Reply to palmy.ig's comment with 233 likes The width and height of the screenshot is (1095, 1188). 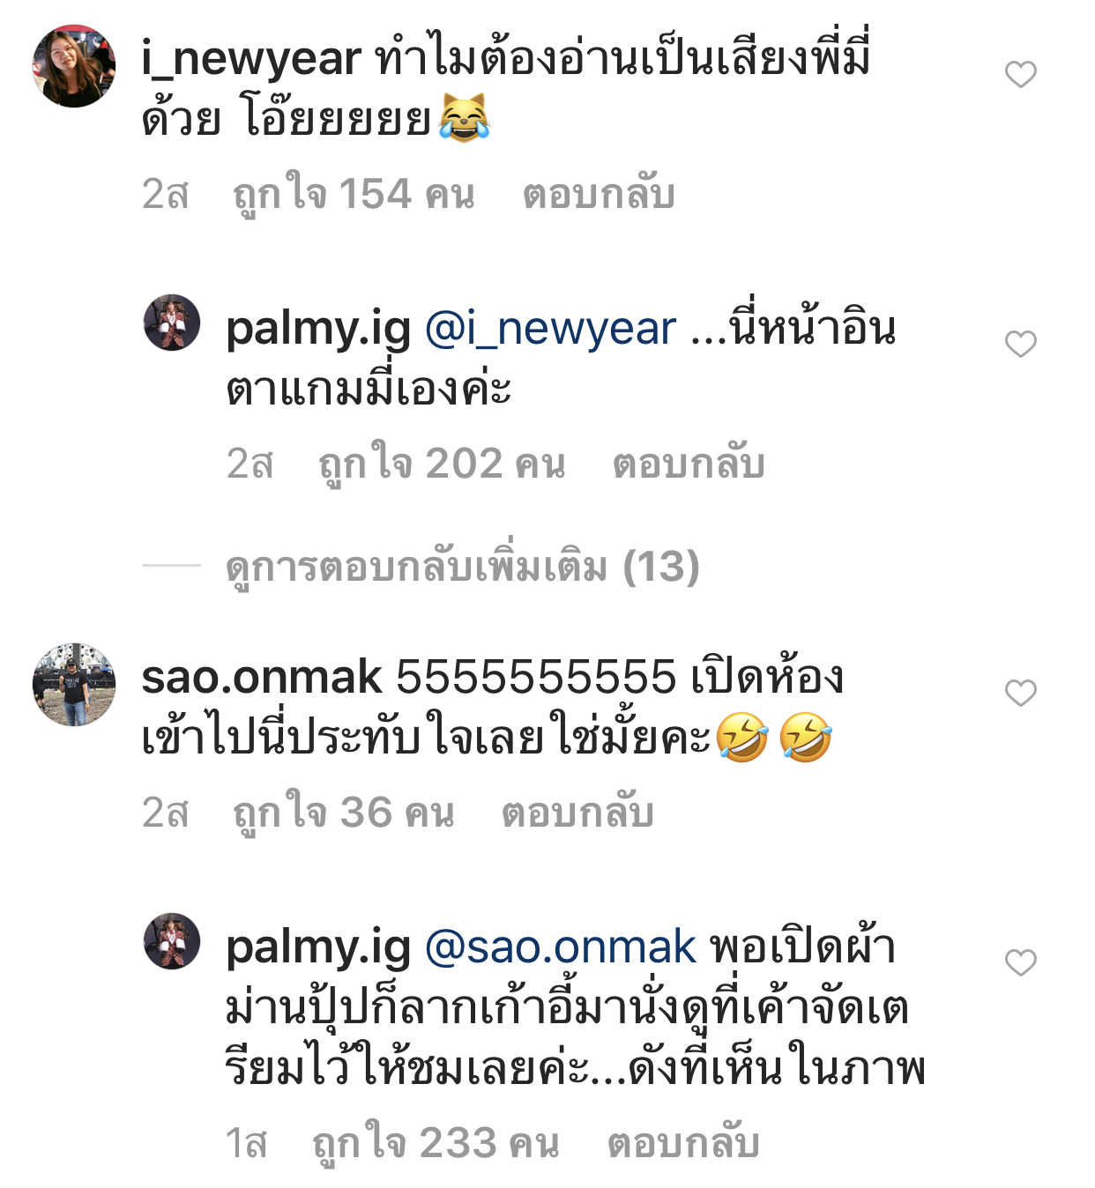pos(683,1144)
